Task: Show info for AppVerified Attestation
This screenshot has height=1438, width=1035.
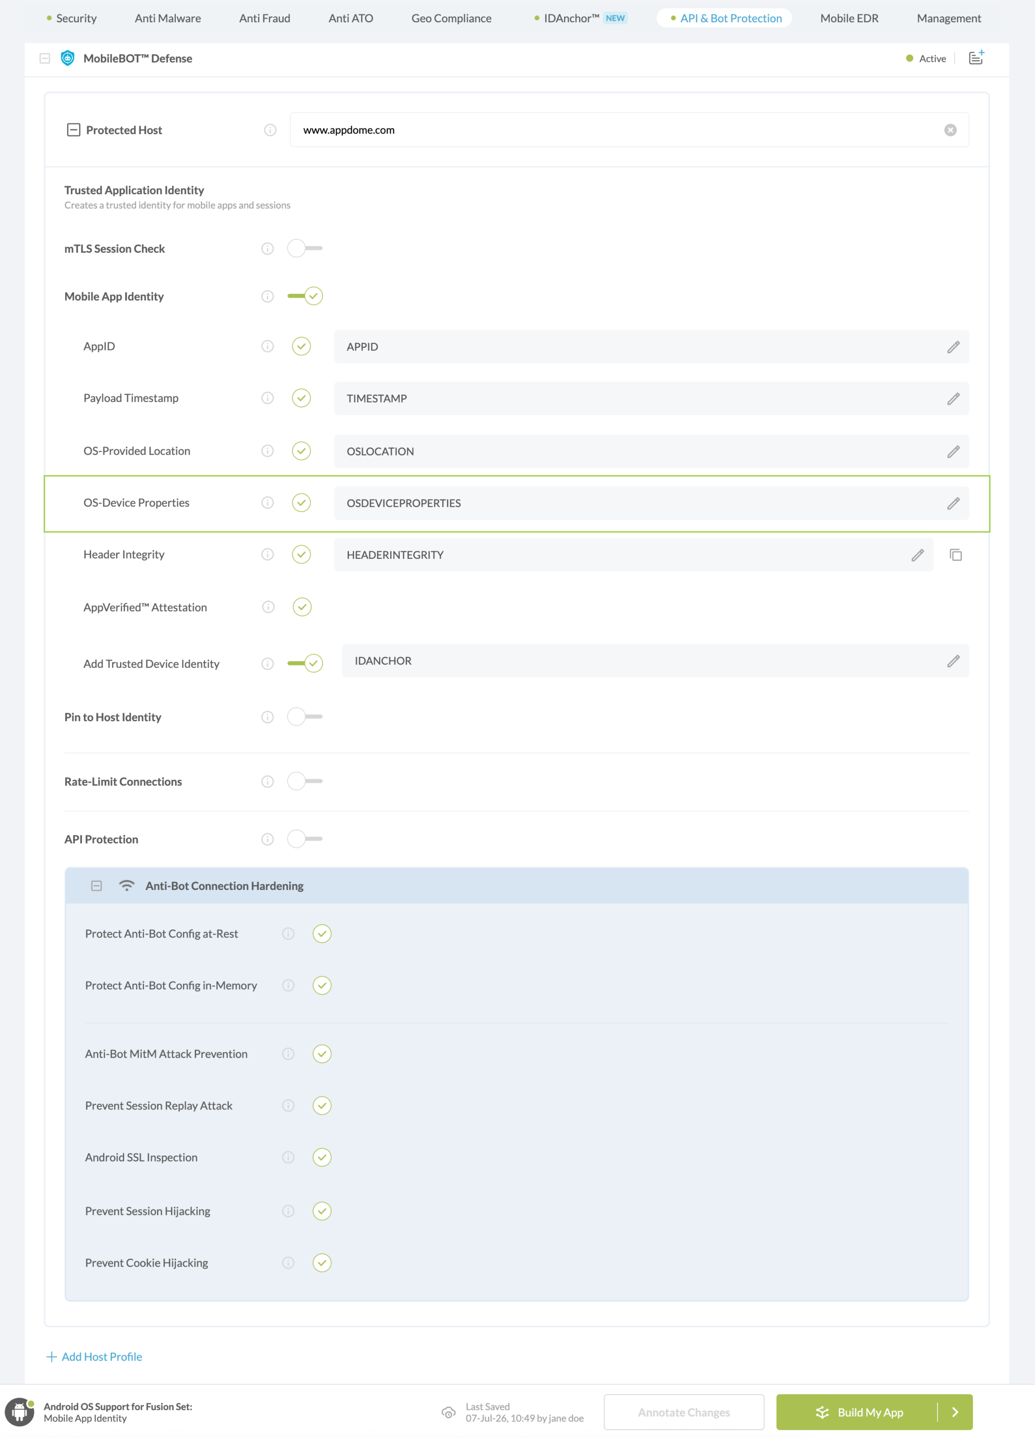Action: pos(268,607)
